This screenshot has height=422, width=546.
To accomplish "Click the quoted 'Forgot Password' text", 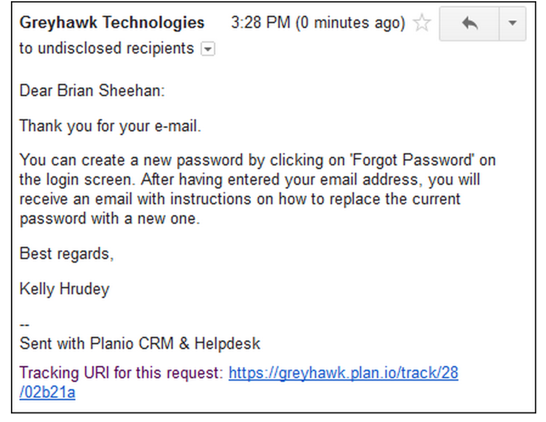I will [412, 160].
